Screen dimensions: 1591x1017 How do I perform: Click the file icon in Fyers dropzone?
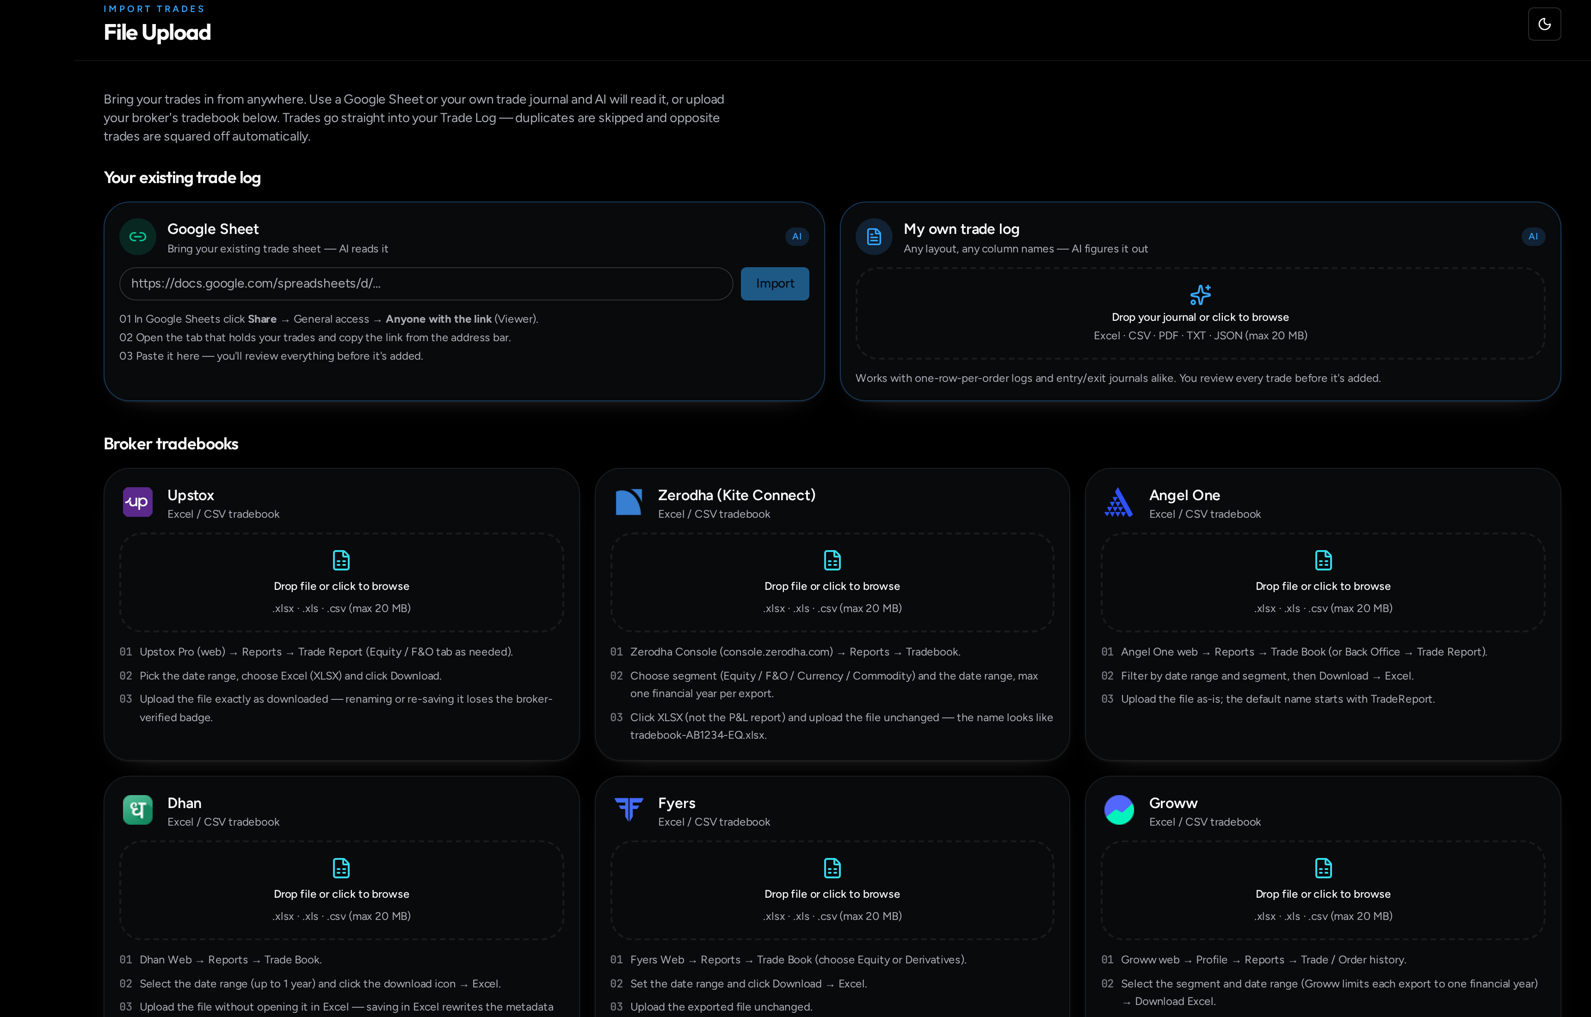[x=832, y=868]
